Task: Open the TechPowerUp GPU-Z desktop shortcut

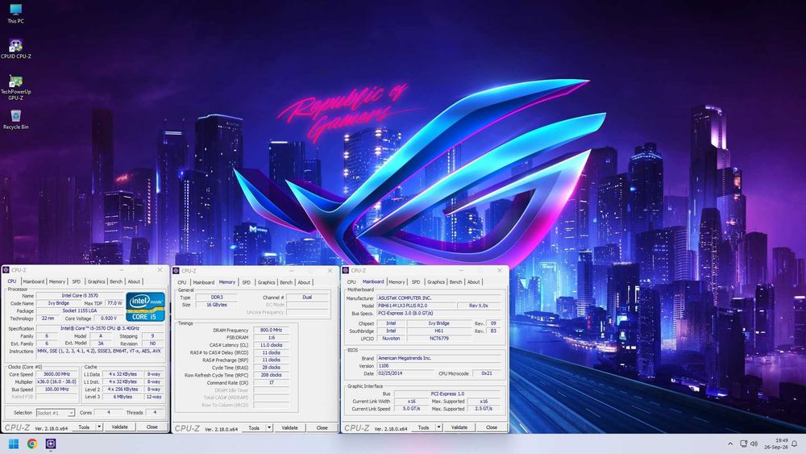Action: (15, 87)
